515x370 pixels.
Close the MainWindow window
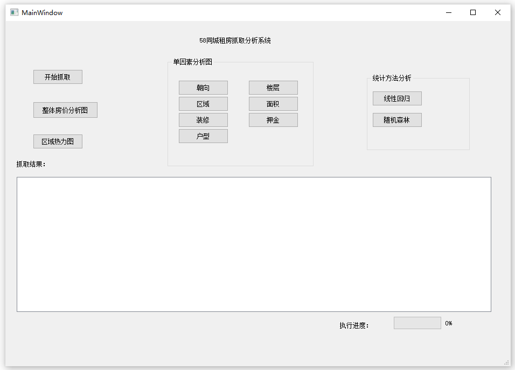click(498, 12)
